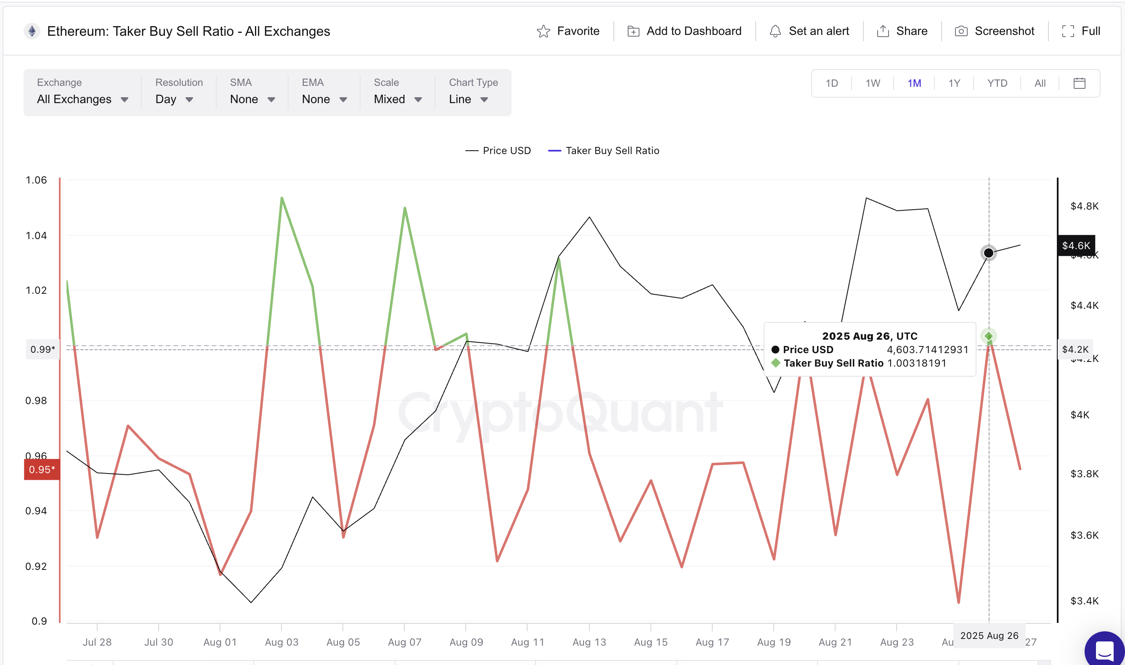Image resolution: width=1125 pixels, height=665 pixels.
Task: Open the Exchange dropdown (All Exchanges)
Action: point(82,99)
